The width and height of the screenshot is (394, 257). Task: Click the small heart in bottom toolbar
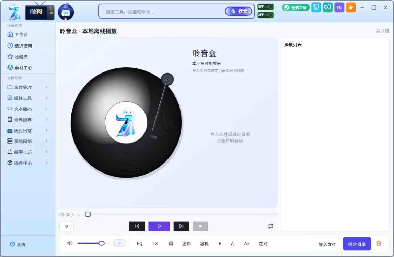pyautogui.click(x=220, y=243)
